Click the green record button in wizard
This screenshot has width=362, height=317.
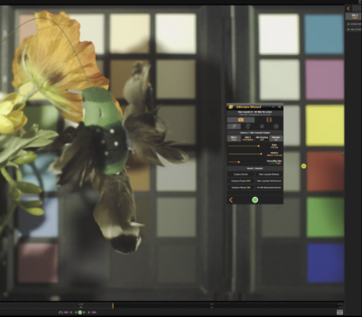(255, 200)
